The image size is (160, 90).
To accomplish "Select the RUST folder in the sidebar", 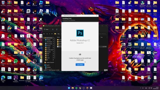I will (48, 54).
